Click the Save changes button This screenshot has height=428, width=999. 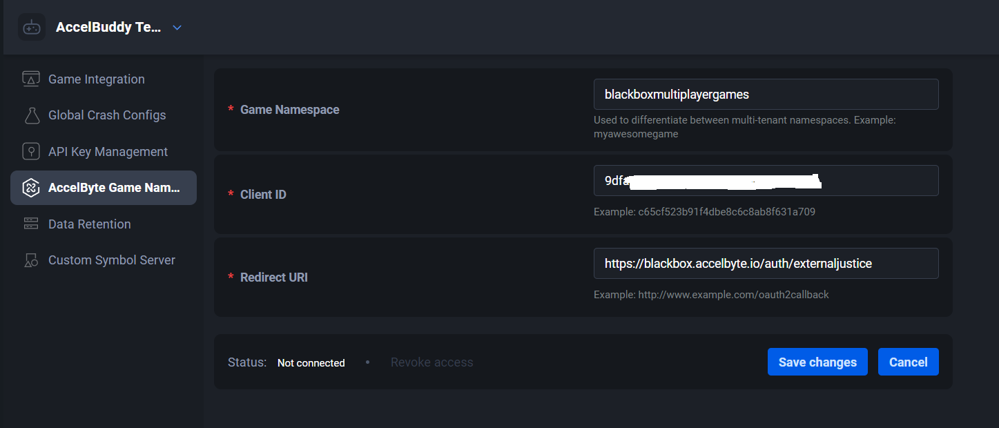click(x=817, y=362)
